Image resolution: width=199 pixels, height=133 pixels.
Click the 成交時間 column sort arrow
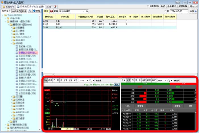click(x=131, y=111)
